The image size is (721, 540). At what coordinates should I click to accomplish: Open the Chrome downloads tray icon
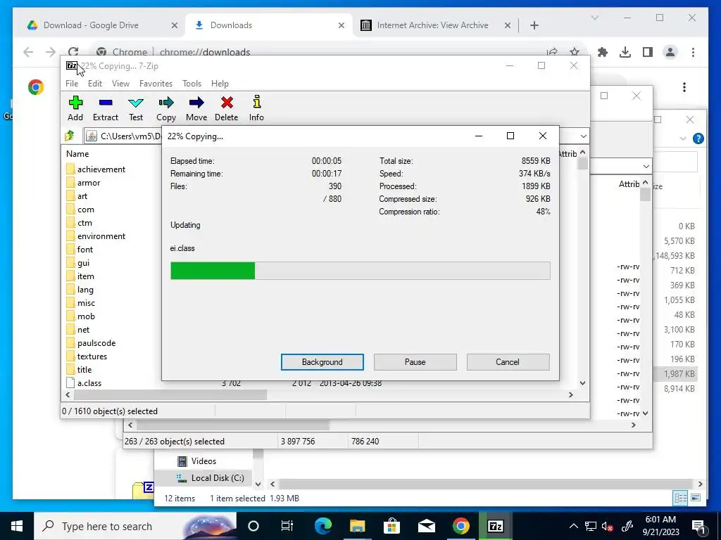[x=625, y=52]
